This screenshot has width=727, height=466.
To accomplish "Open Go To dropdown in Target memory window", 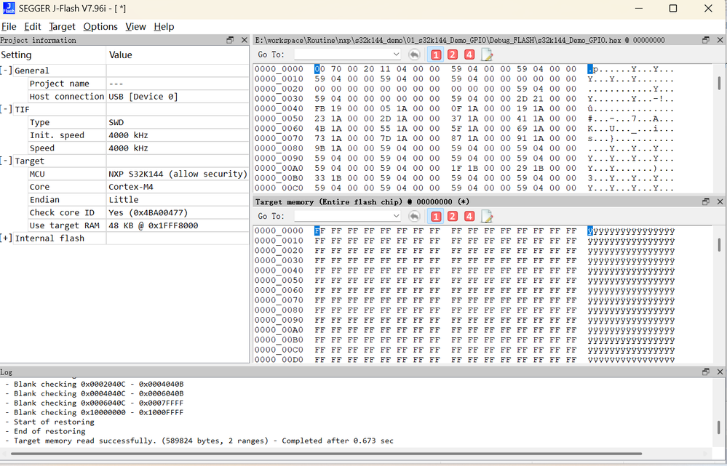I will tap(396, 216).
